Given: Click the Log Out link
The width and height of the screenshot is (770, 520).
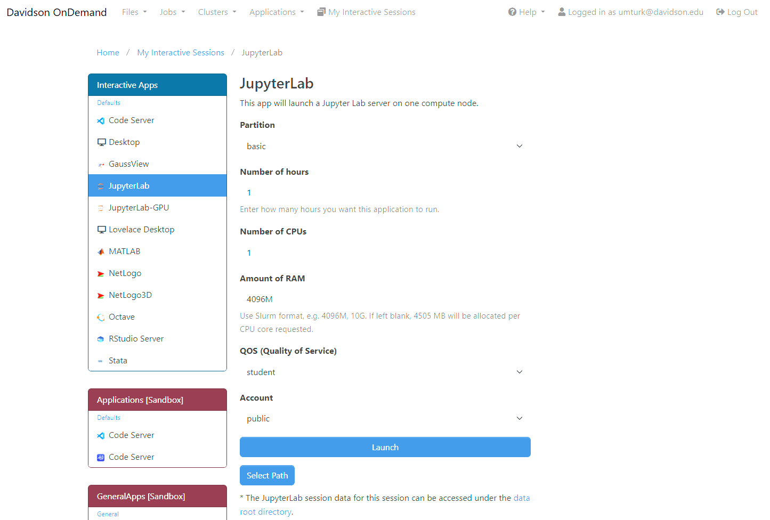Looking at the screenshot, I should point(737,12).
